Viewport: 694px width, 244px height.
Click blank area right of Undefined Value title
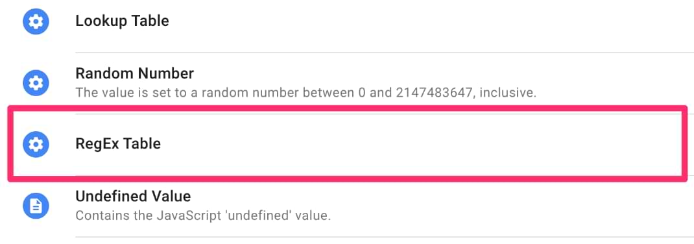438,196
